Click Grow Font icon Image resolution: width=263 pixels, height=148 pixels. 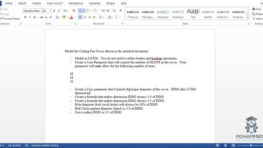(54, 11)
